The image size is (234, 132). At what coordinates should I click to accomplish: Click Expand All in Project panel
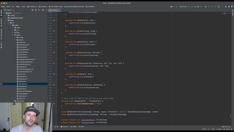36,10
